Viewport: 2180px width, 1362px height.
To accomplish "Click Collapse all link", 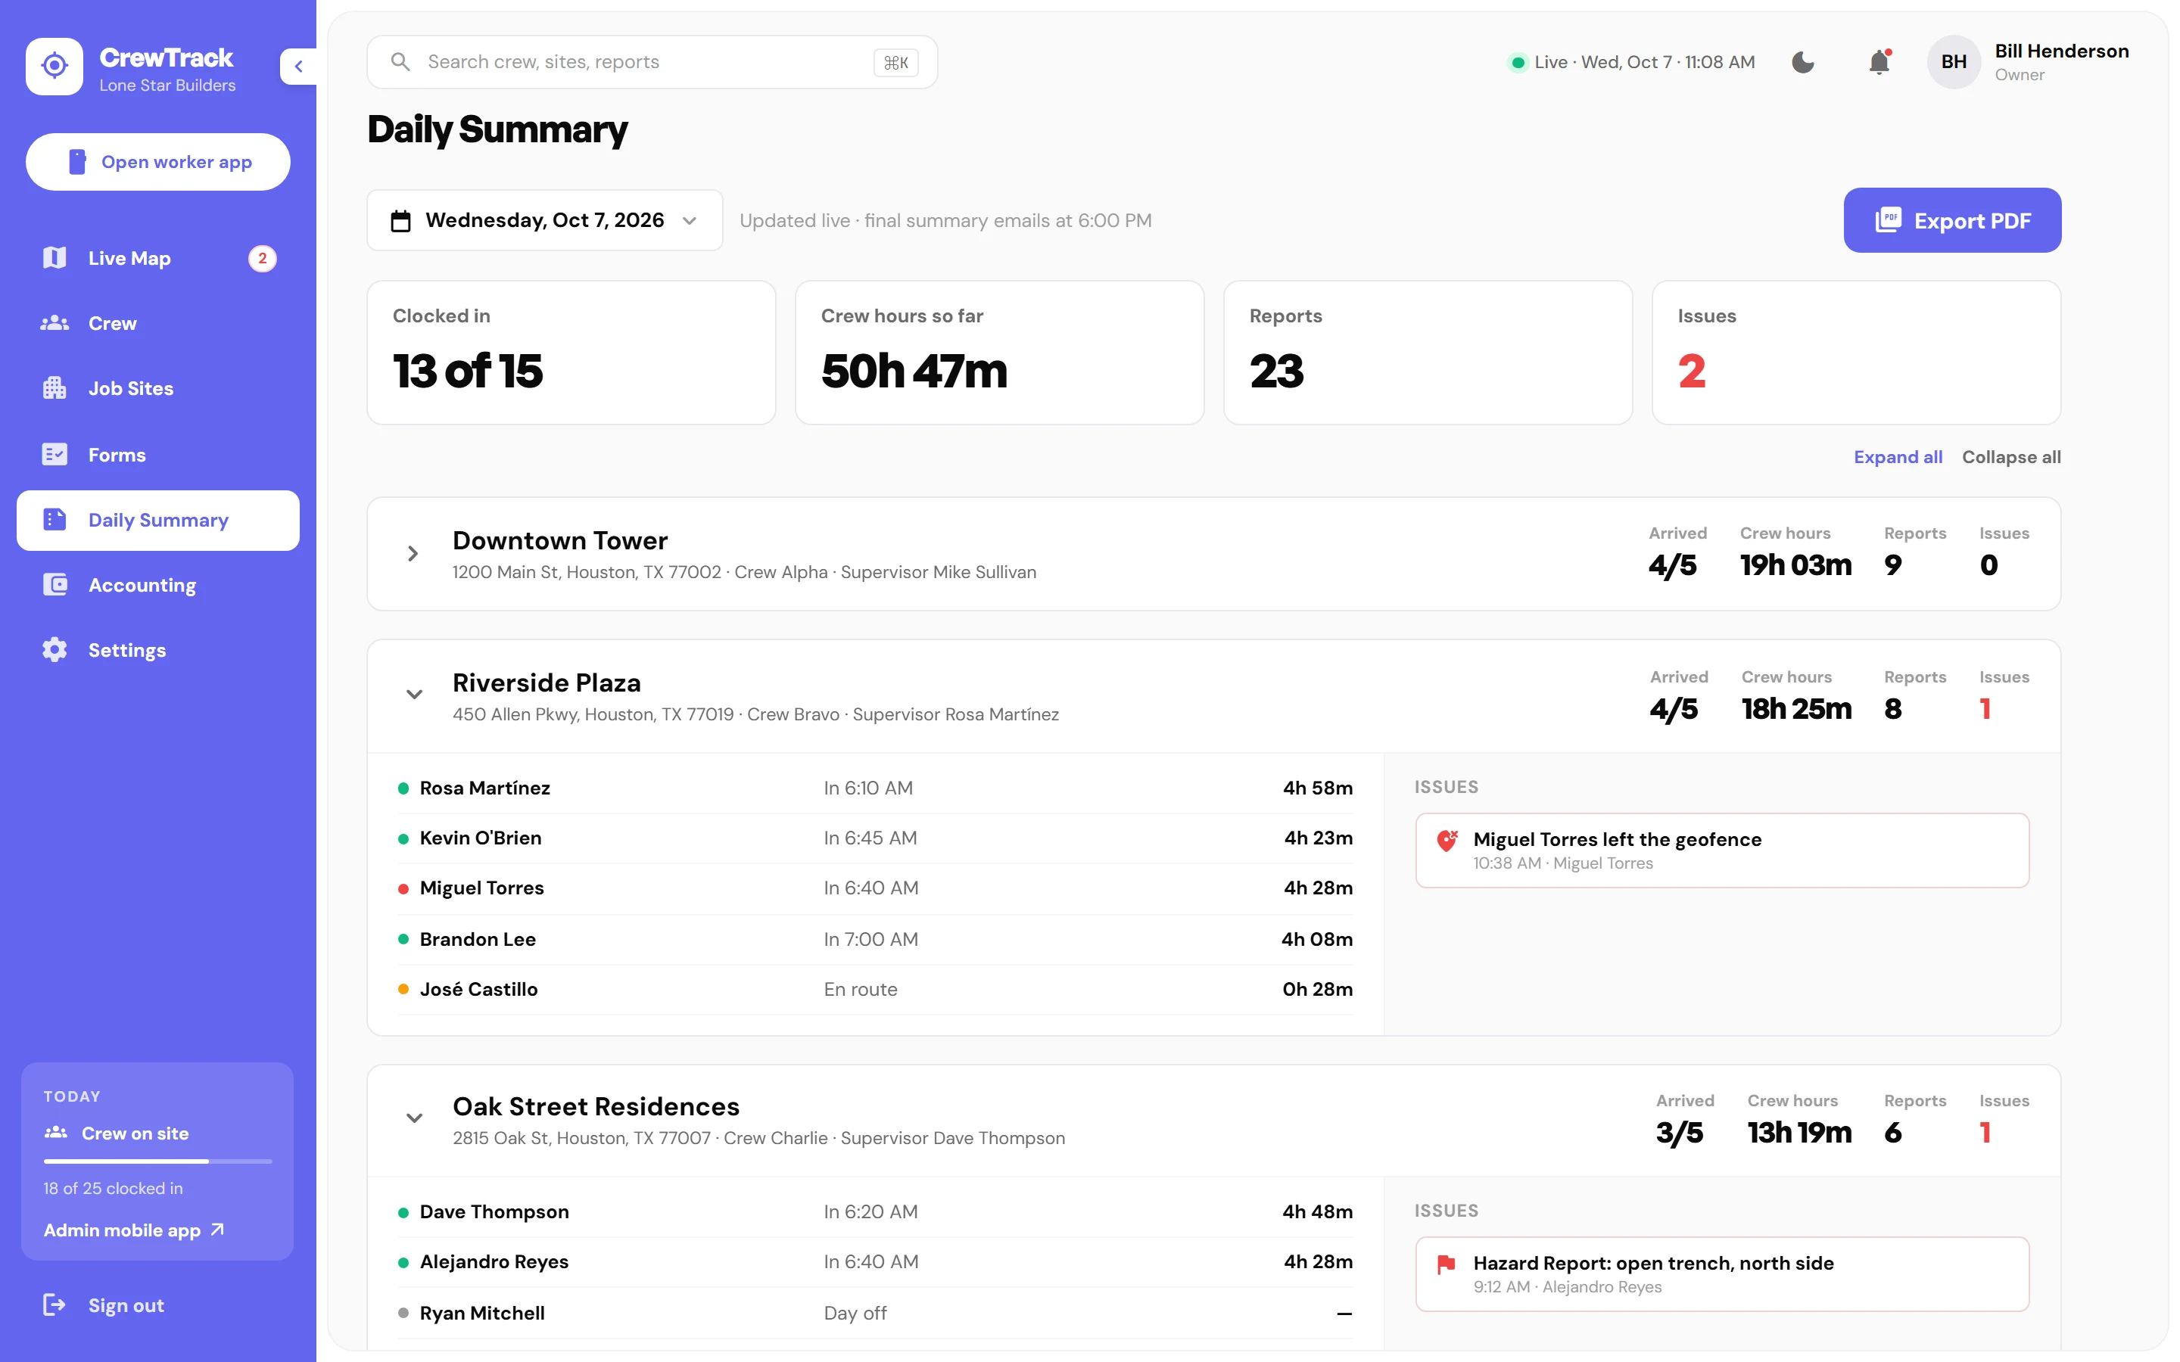I will 2010,457.
